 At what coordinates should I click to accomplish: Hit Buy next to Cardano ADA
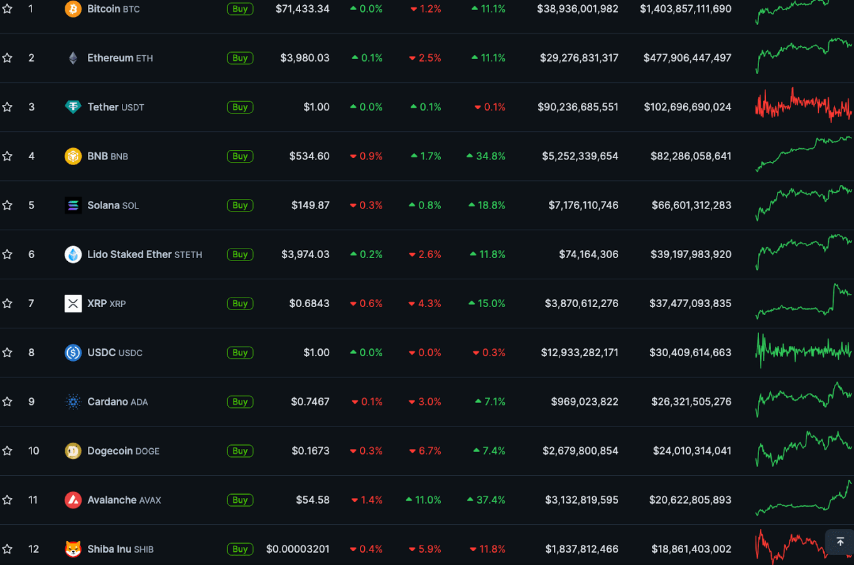[240, 402]
